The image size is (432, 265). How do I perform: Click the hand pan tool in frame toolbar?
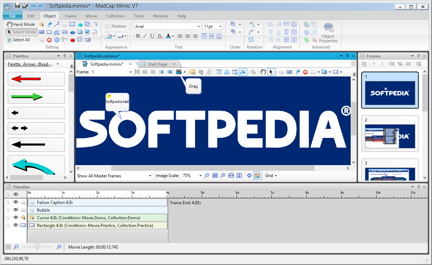[263, 72]
